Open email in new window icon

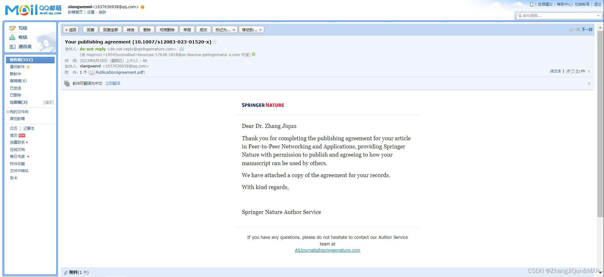568,72
